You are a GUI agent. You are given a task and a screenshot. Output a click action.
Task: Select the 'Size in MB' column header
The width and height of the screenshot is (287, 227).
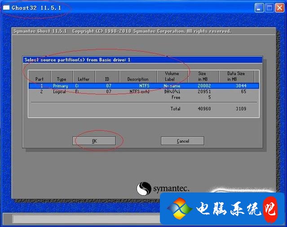pyautogui.click(x=203, y=76)
